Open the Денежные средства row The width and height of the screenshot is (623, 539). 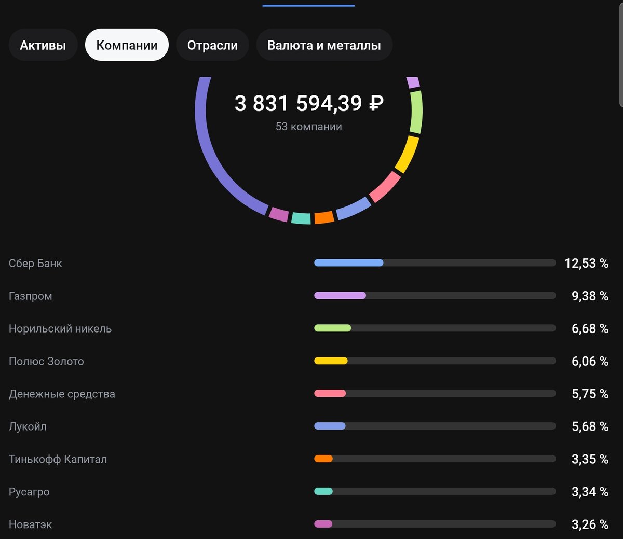pos(309,394)
